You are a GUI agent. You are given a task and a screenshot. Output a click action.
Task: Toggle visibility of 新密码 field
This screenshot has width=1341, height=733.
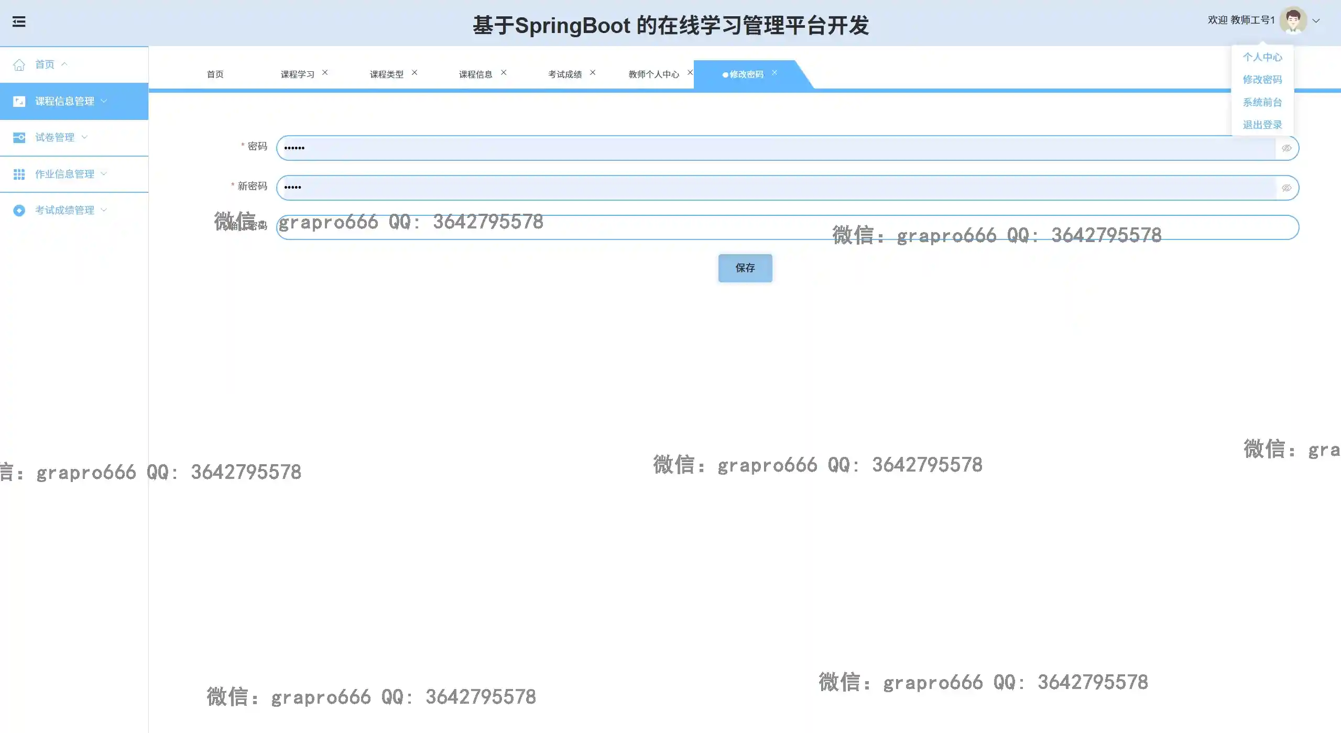tap(1287, 188)
